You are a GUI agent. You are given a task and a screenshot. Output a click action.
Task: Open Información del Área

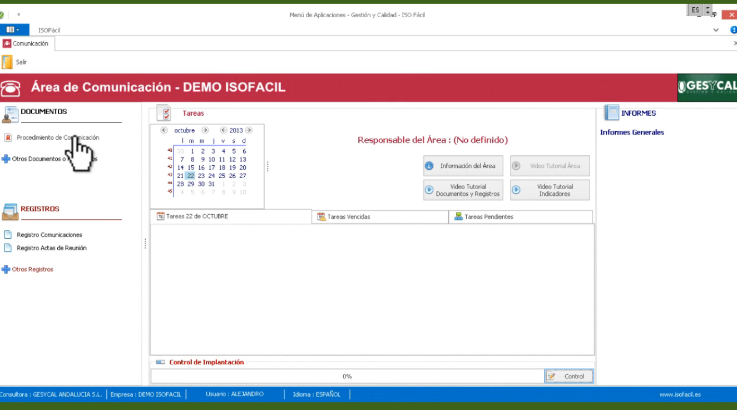[x=463, y=166]
